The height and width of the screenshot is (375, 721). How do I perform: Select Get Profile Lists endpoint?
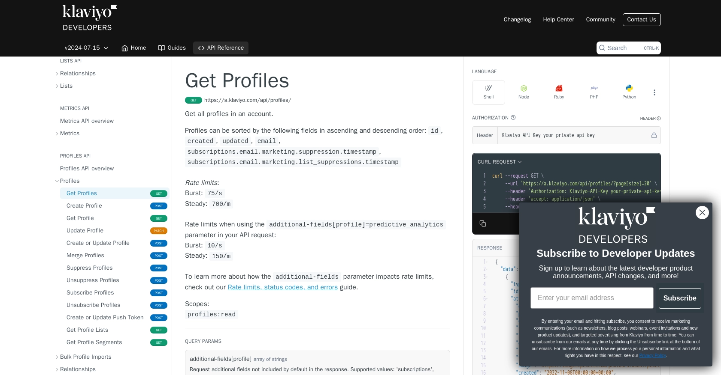(115, 330)
